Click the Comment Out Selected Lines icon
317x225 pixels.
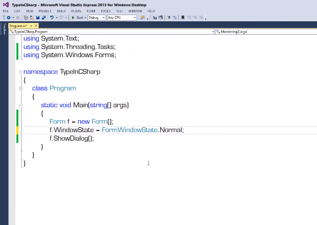point(169,18)
